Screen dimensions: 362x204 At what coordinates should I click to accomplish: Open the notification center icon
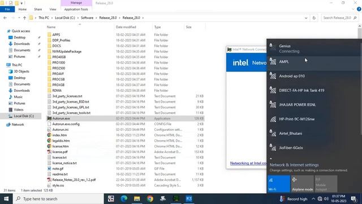coord(354,199)
